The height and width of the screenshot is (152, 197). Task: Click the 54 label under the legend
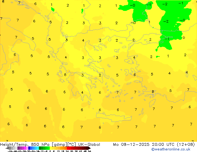pos(89,151)
